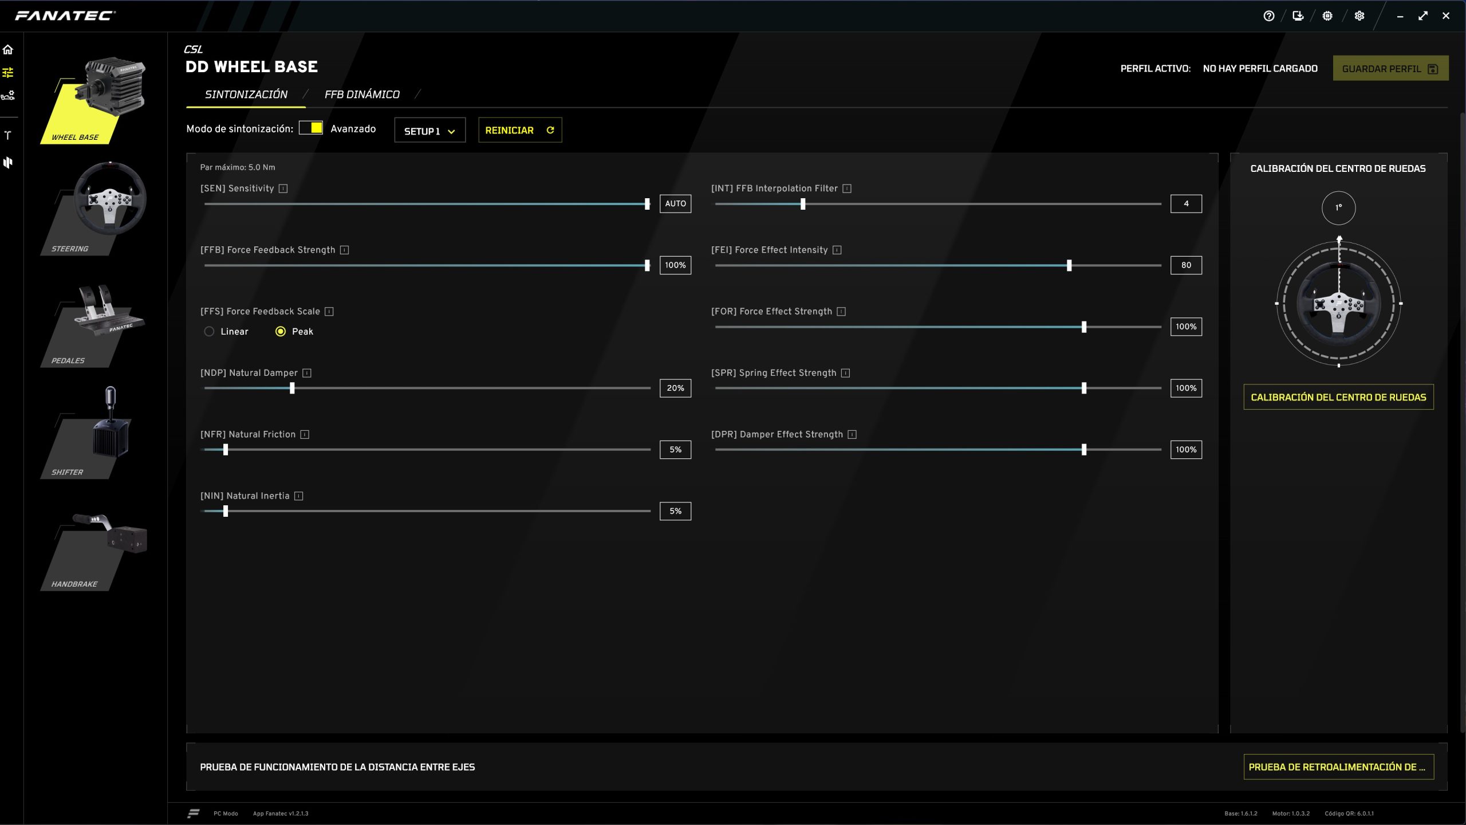
Task: Toggle the Avanzado tuning mode switch
Action: tap(310, 128)
